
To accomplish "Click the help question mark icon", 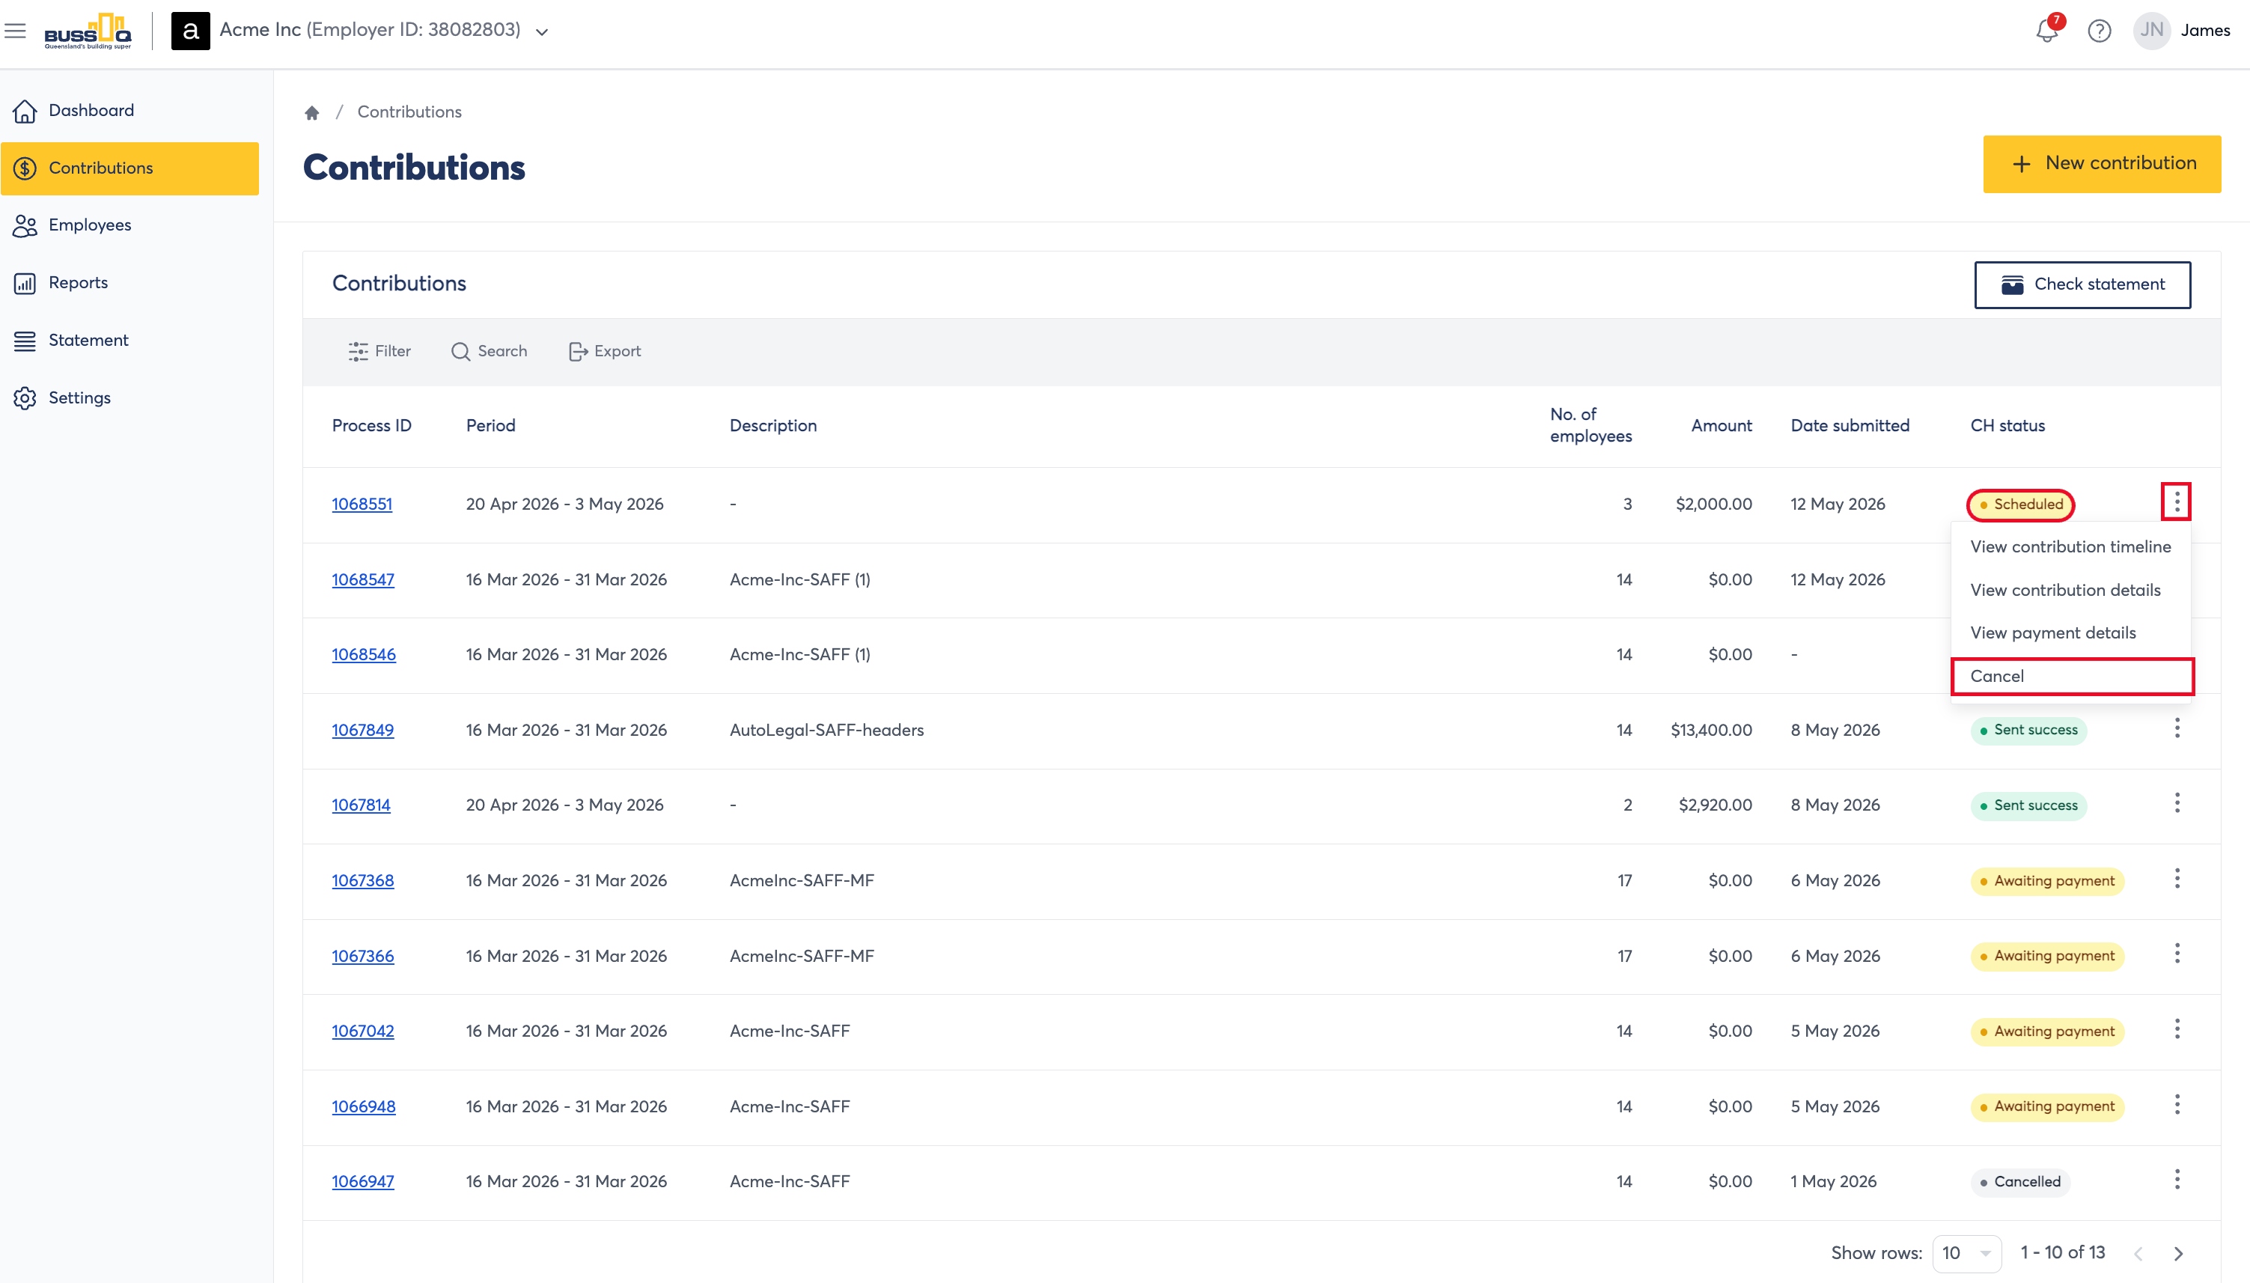I will click(2100, 31).
